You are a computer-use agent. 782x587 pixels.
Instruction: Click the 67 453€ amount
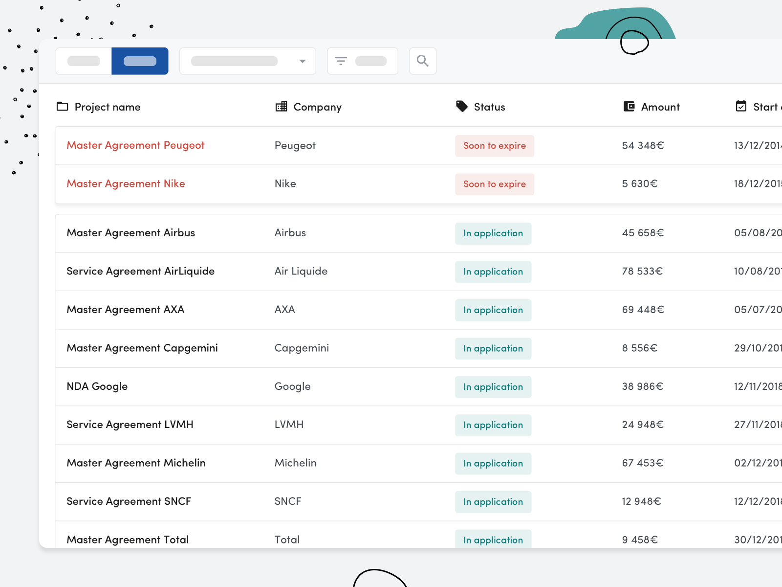643,463
